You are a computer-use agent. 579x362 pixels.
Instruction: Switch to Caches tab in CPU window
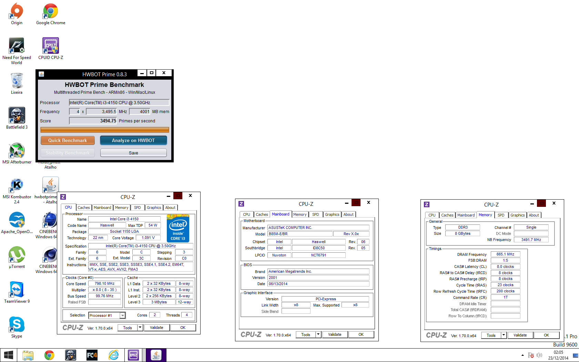[x=84, y=208]
